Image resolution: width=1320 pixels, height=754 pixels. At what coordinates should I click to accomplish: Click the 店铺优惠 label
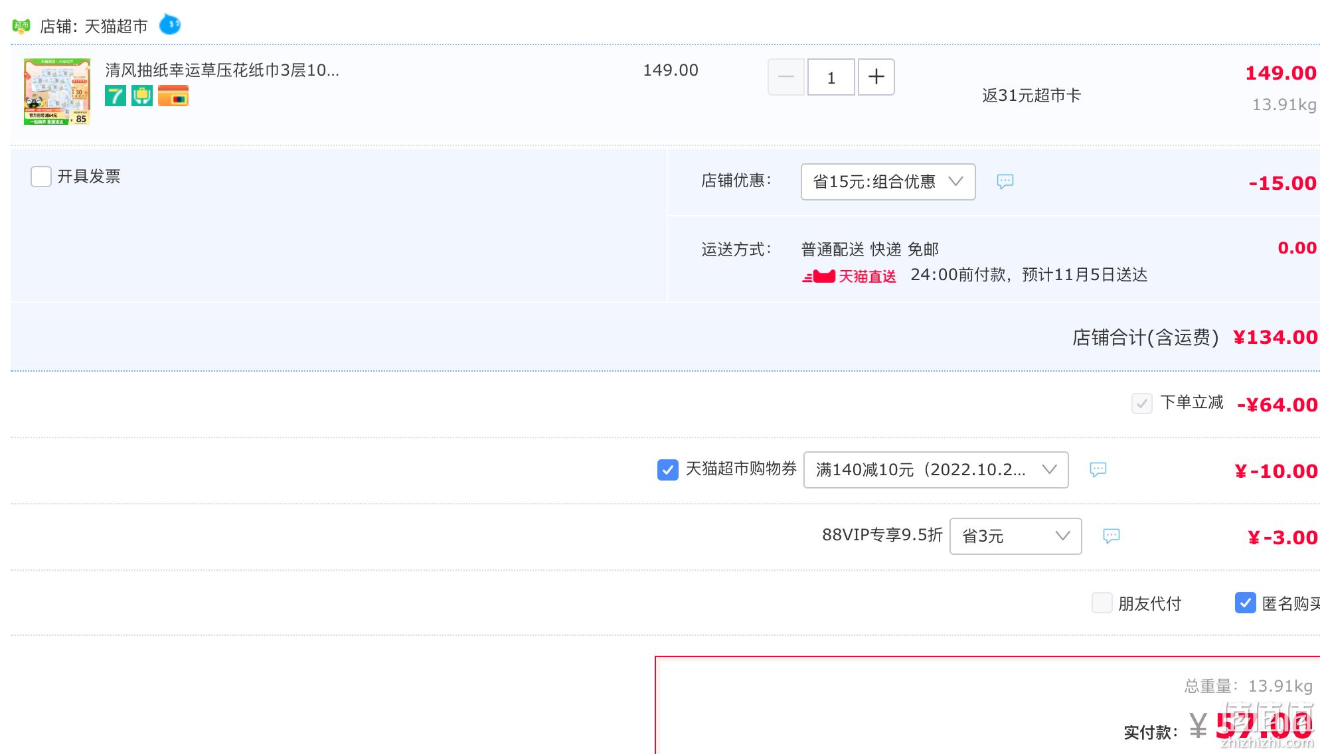(736, 181)
